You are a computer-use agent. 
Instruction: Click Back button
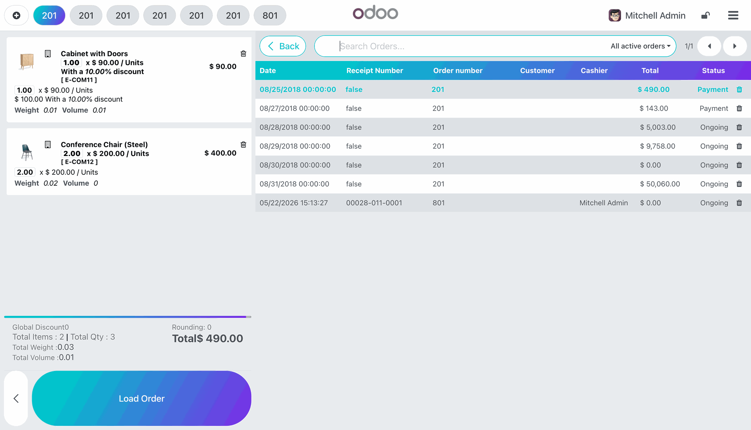(x=283, y=46)
